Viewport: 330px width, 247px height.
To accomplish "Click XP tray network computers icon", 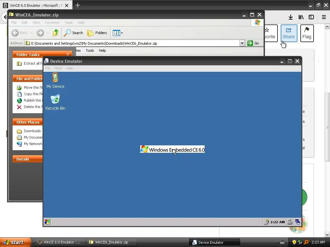I will click(300, 242).
